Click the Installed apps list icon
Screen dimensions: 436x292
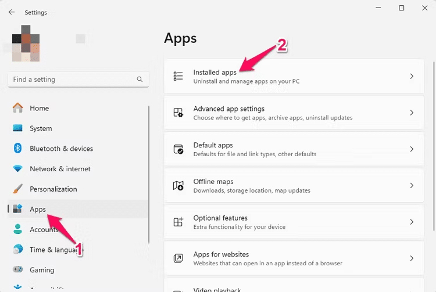[178, 76]
